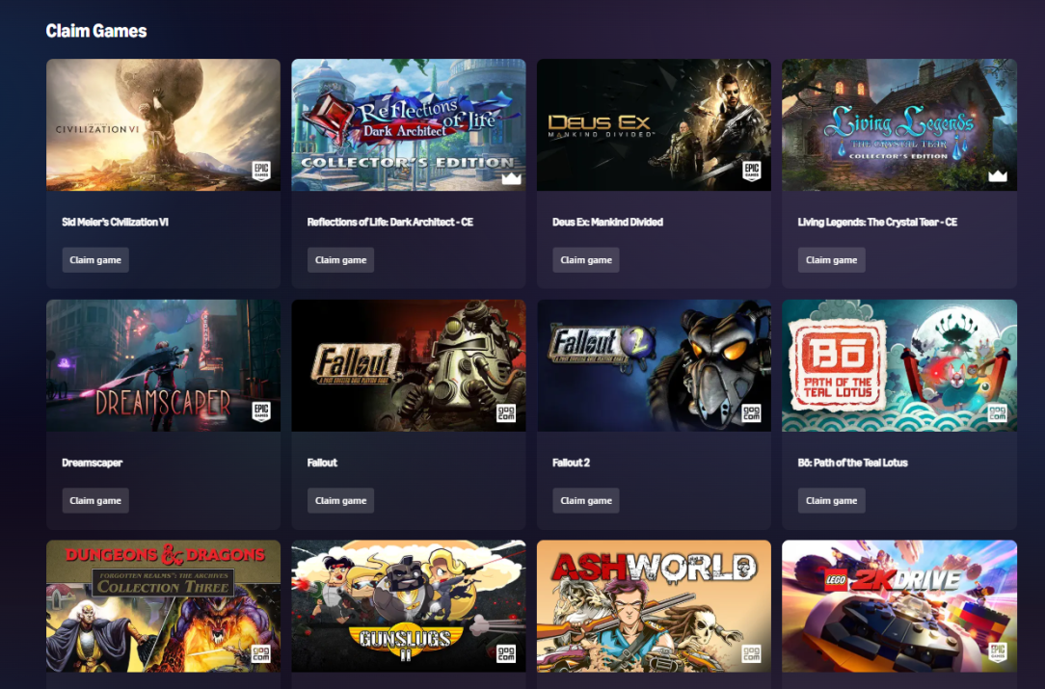Open the Civilization VI cover image

click(163, 124)
